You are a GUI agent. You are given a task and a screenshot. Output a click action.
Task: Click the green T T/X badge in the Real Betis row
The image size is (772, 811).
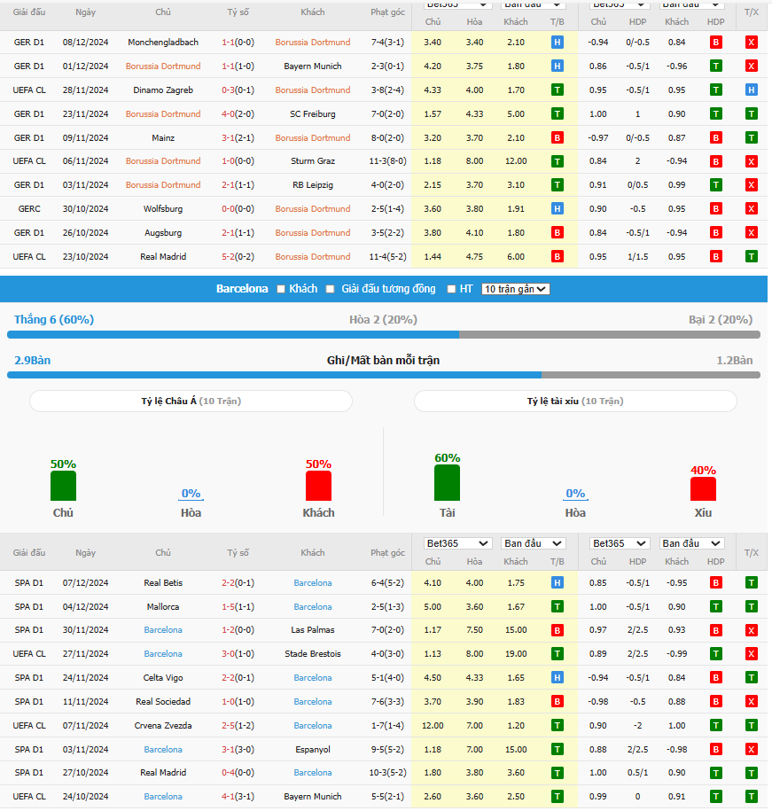(751, 583)
